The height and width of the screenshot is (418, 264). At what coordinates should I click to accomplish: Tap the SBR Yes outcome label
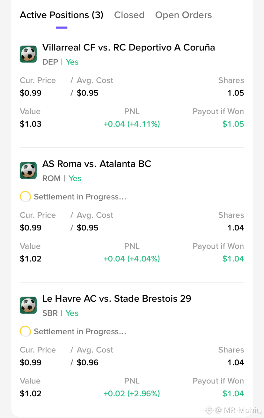coord(60,313)
